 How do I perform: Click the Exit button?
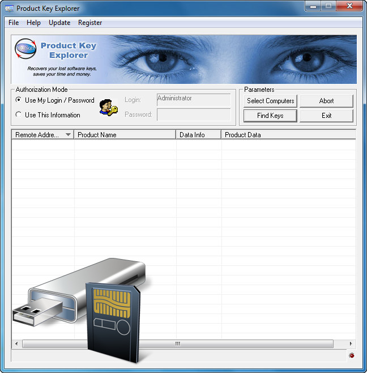click(x=326, y=116)
